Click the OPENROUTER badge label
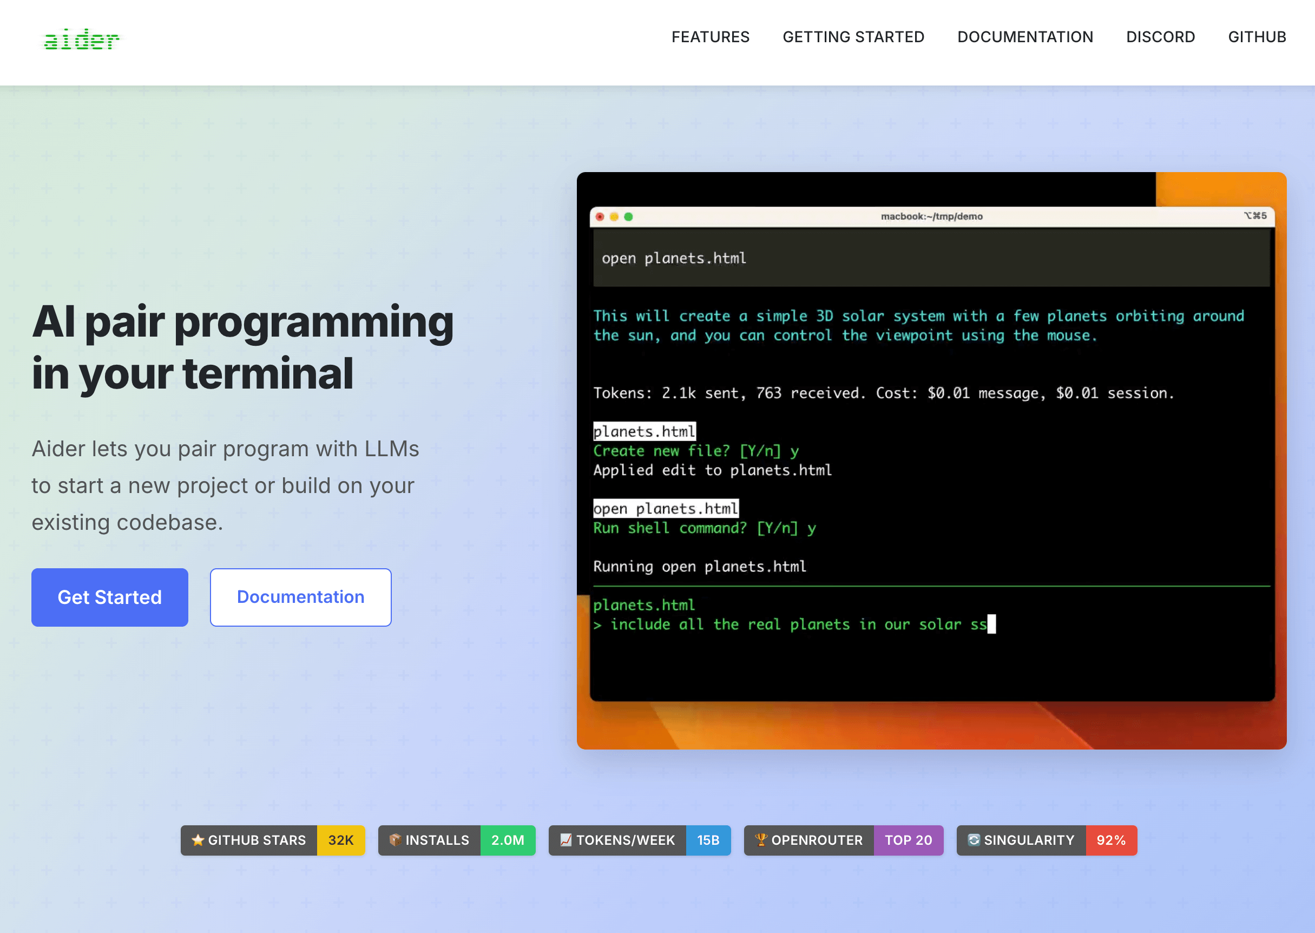Image resolution: width=1315 pixels, height=933 pixels. (817, 840)
